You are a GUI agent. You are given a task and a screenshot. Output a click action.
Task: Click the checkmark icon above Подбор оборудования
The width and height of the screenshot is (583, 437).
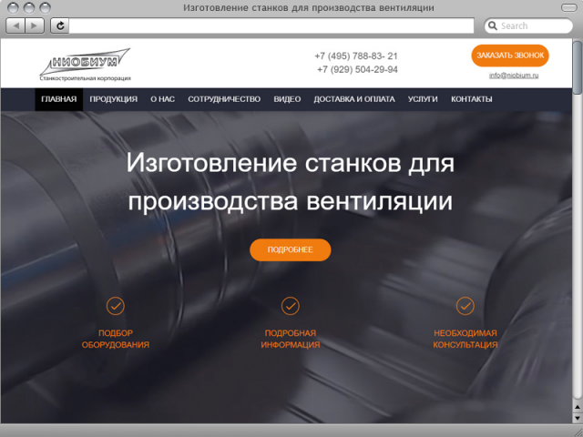pos(116,306)
